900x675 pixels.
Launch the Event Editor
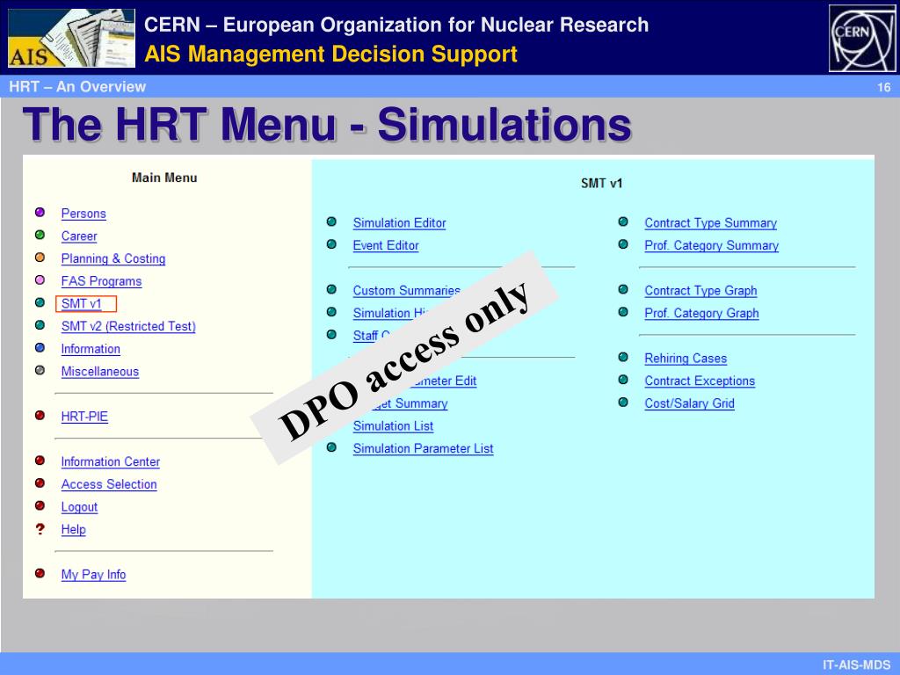(x=386, y=246)
